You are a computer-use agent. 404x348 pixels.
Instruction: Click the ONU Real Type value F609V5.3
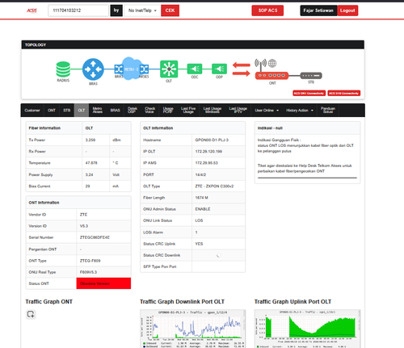[88, 272]
